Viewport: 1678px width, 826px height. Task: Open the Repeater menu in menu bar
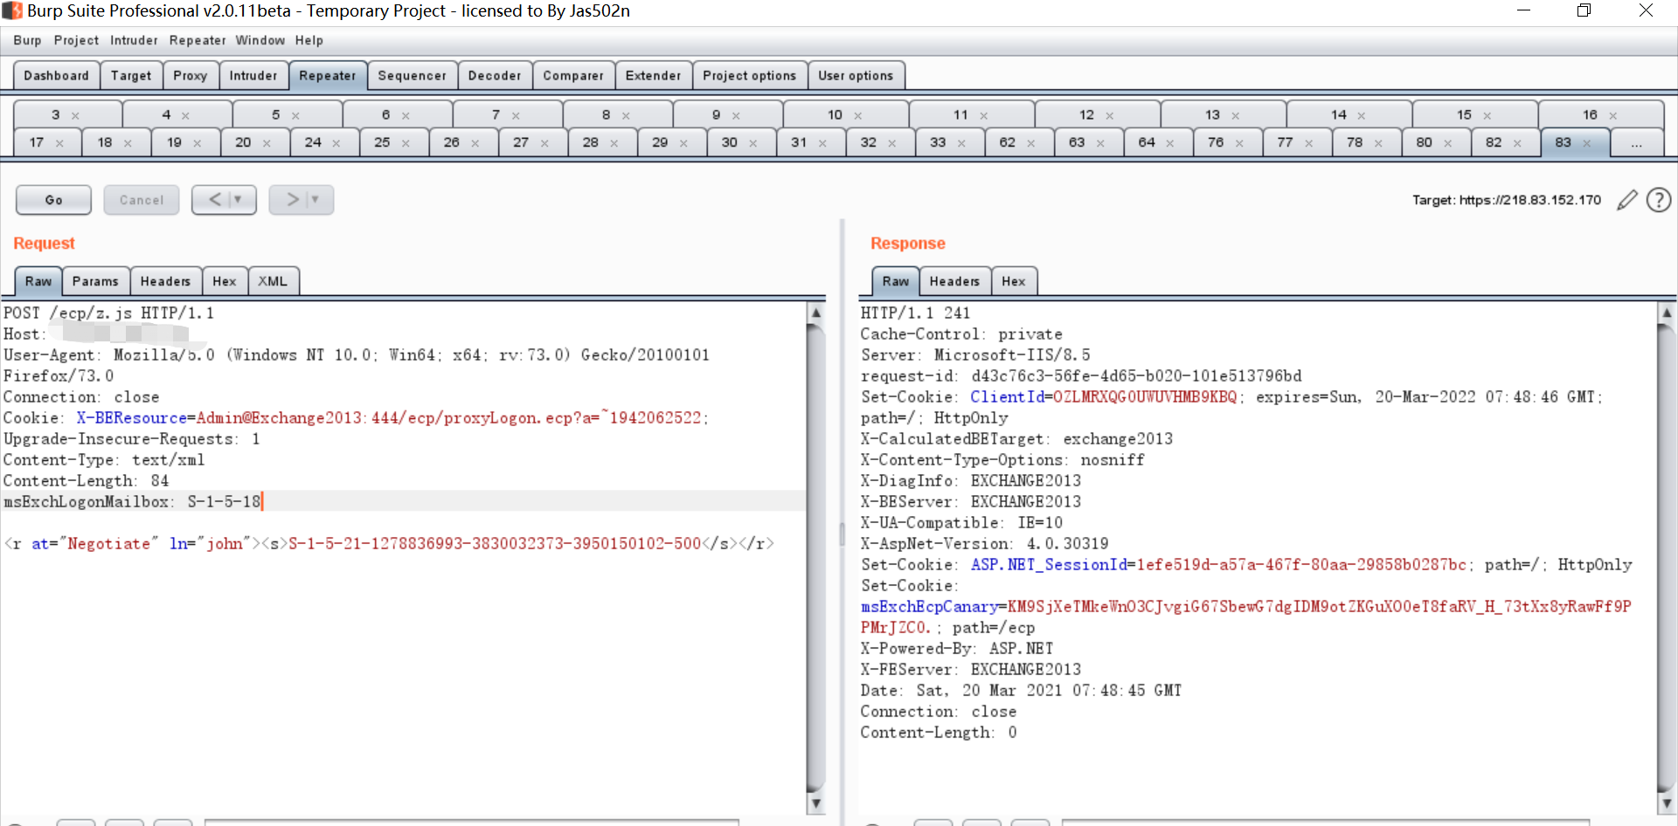tap(198, 40)
